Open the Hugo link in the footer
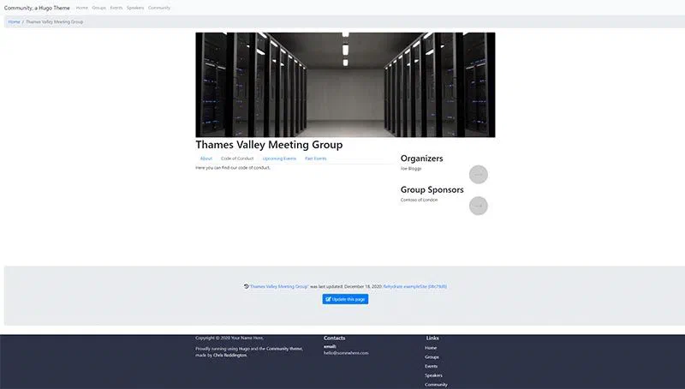685x389 pixels. click(244, 349)
